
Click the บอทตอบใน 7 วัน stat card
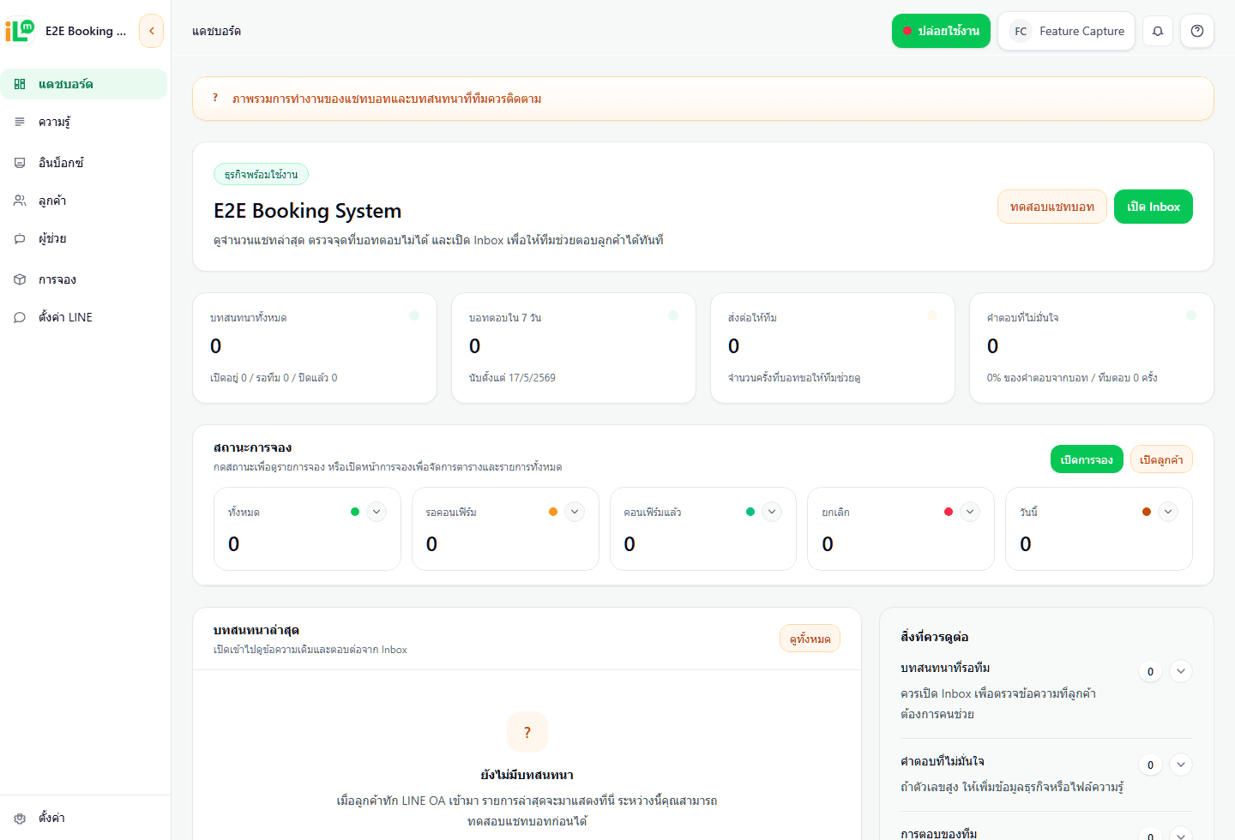574,348
